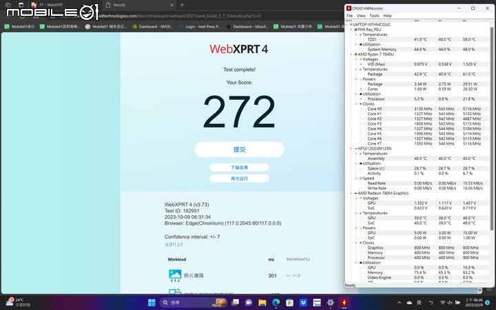Open Google Mobile01 補休登記 bookmark

pos(106,27)
